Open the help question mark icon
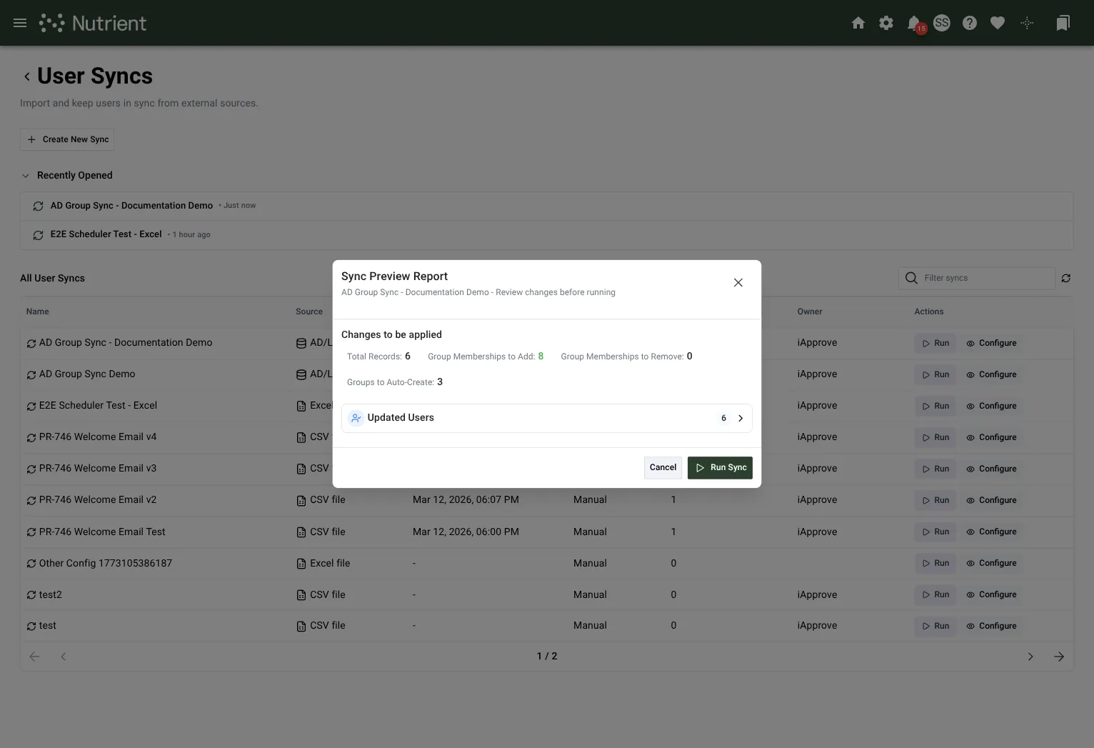Viewport: 1094px width, 748px height. point(970,23)
